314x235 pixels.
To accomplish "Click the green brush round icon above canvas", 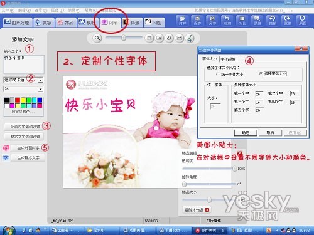I will (190, 38).
